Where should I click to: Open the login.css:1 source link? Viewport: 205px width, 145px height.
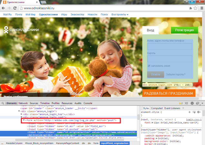click(x=194, y=120)
